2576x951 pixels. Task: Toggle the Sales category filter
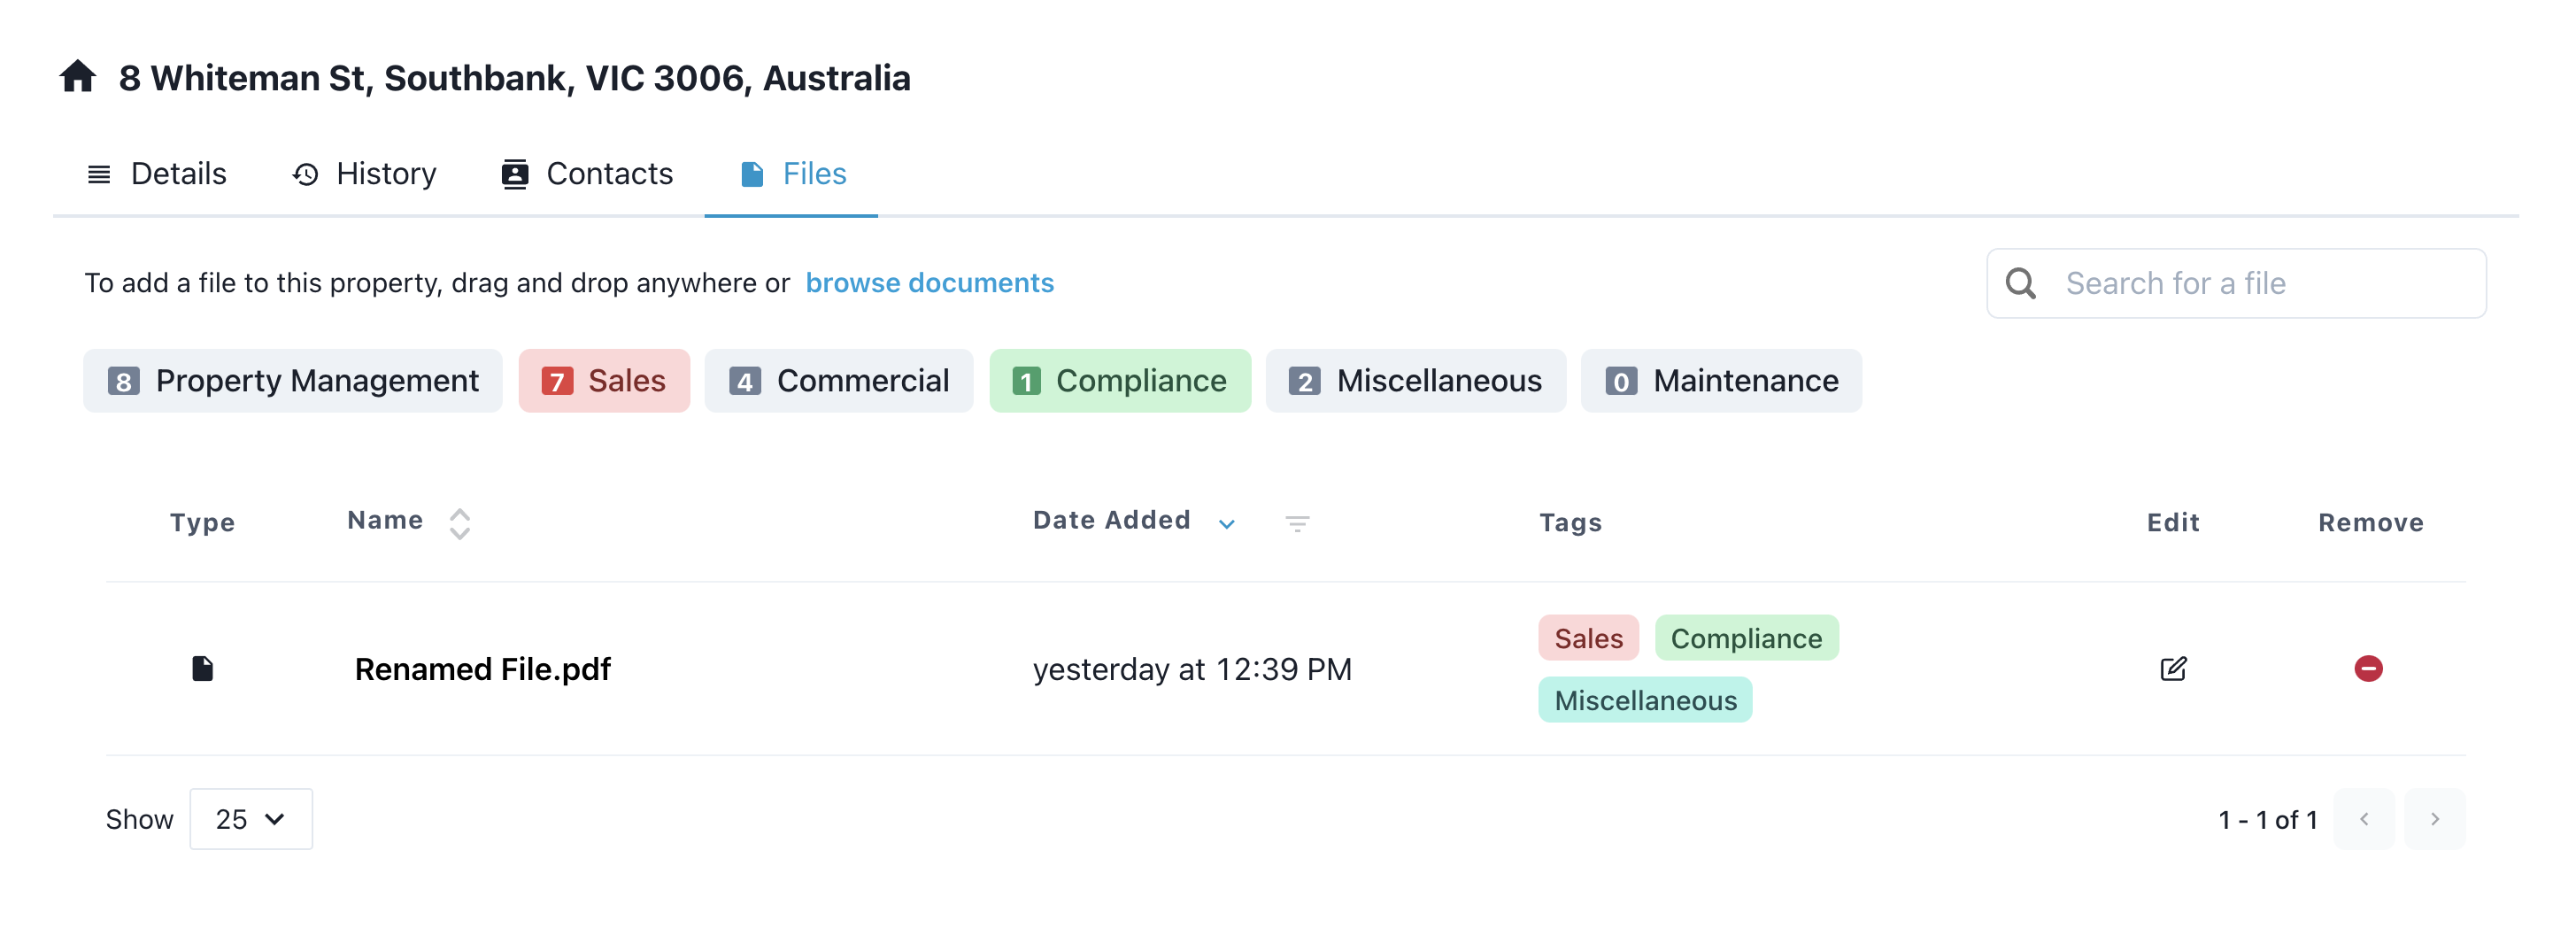point(604,381)
